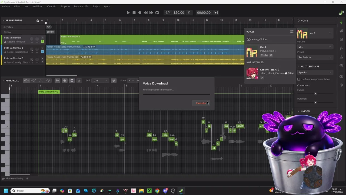Screen dimensions: 346x195
Task: Collapse the Multilenguaje section
Action: pos(299,67)
